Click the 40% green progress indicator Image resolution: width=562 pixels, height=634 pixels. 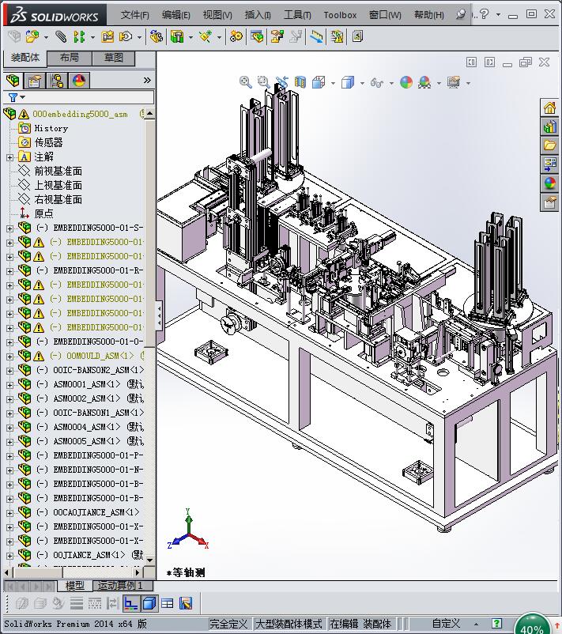pyautogui.click(x=532, y=625)
